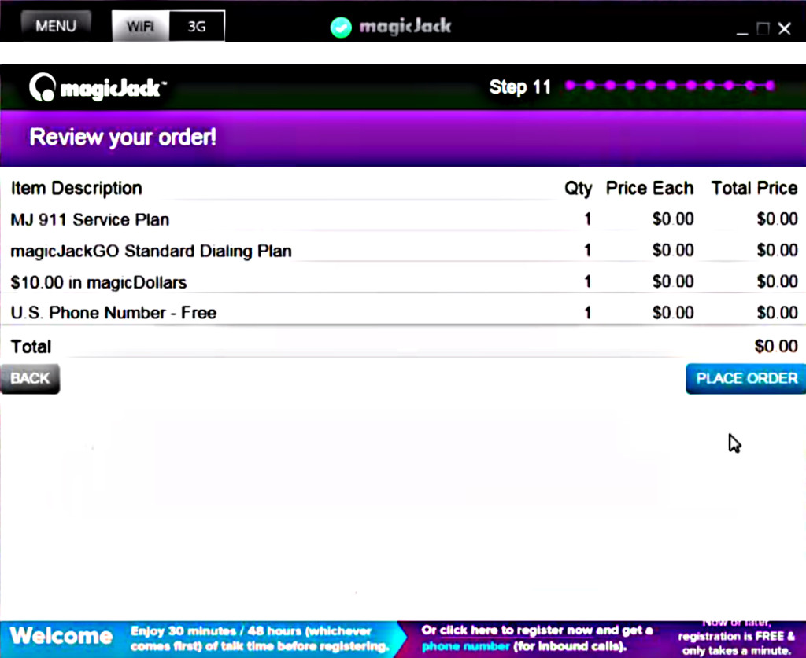Click the magicJack headset logo in header
The height and width of the screenshot is (658, 806).
[x=43, y=87]
